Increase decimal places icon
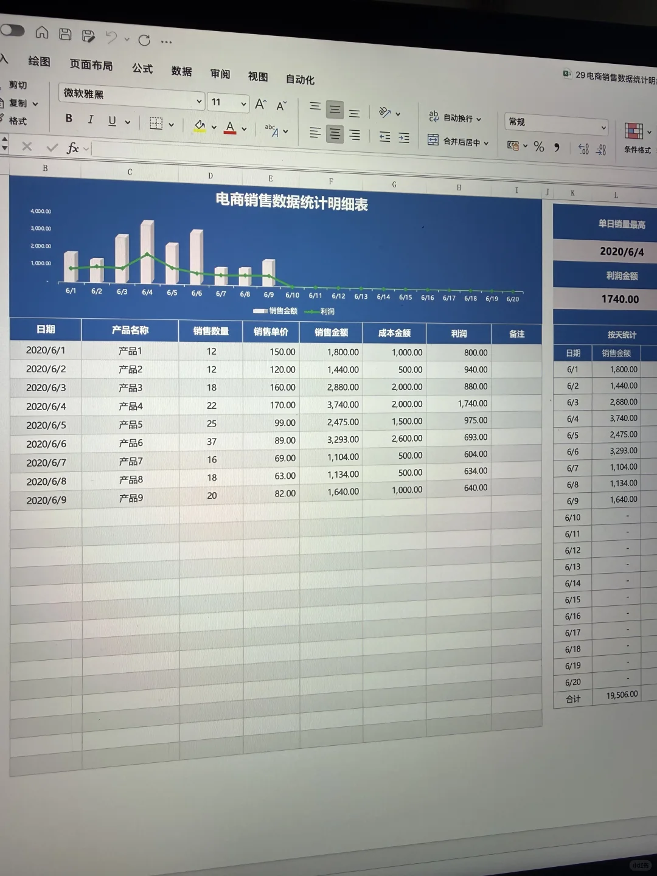The image size is (657, 876). pyautogui.click(x=583, y=148)
